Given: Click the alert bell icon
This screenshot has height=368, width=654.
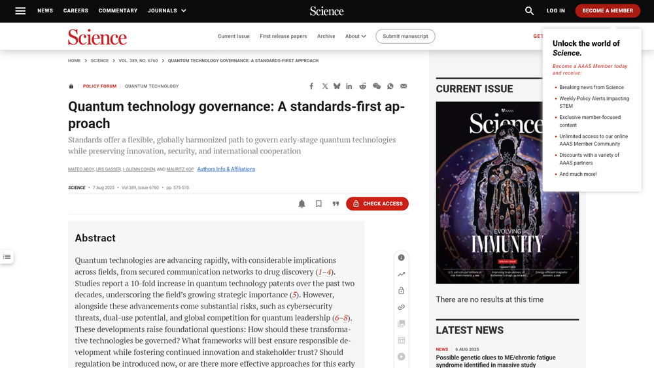Looking at the screenshot, I should (301, 204).
